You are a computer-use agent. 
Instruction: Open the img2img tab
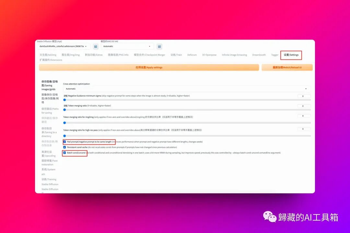71,55
